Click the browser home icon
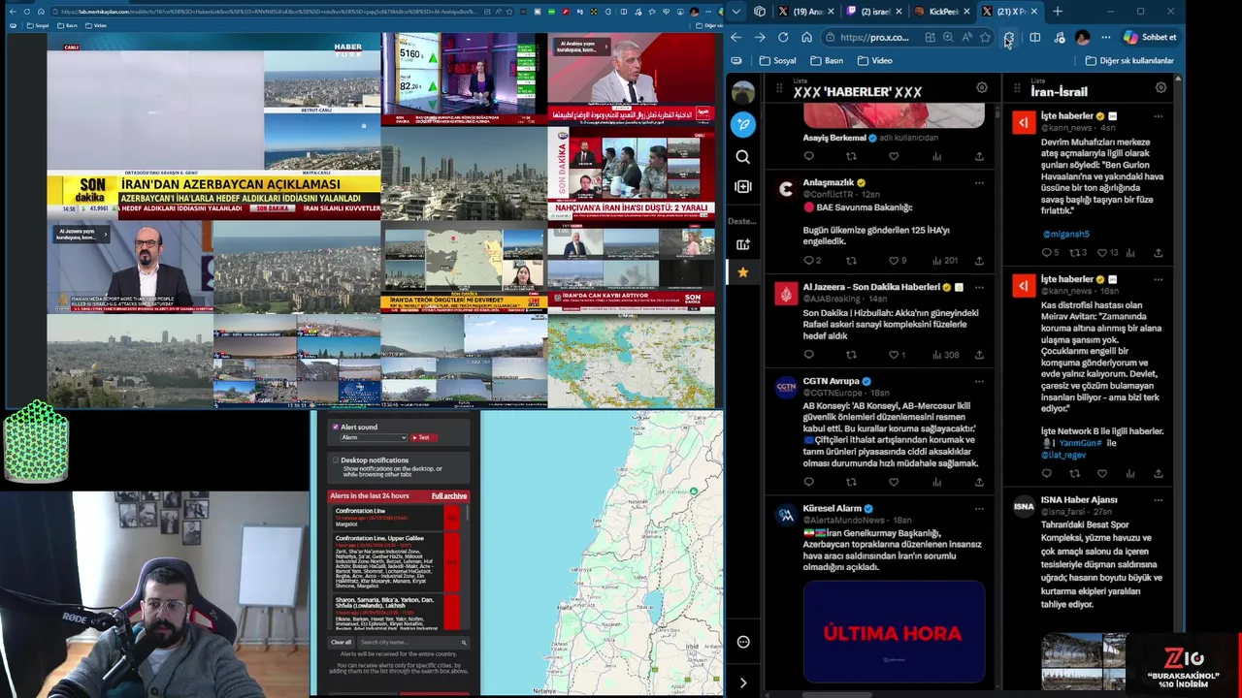1242x698 pixels. (x=806, y=38)
